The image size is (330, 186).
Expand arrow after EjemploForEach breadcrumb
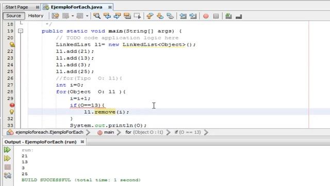tap(88, 132)
